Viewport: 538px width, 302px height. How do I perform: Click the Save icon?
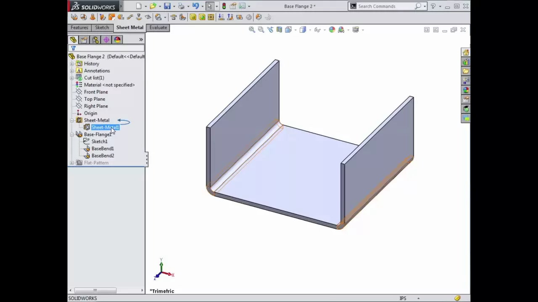[167, 6]
